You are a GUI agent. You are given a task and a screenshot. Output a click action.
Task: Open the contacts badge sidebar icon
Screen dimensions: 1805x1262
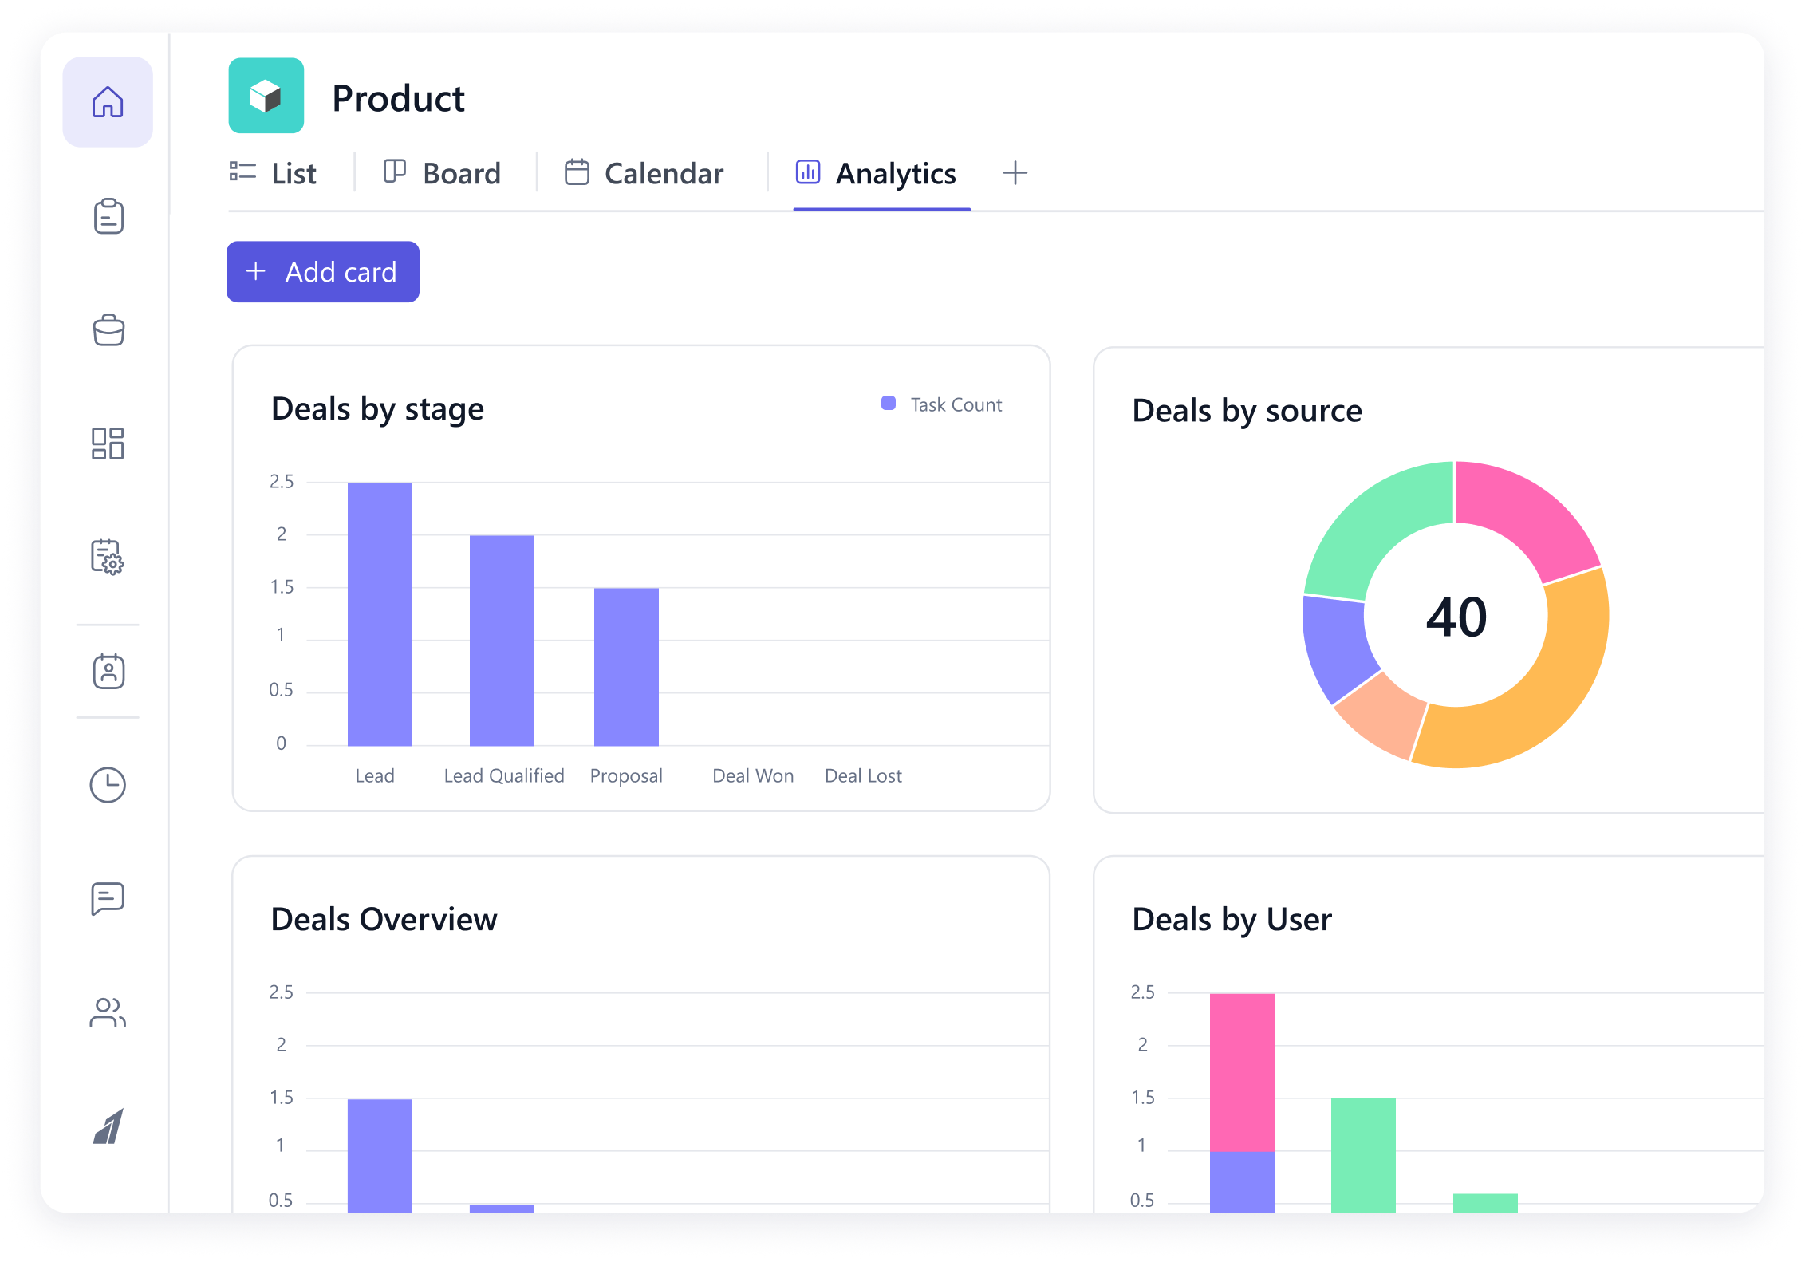click(x=108, y=671)
